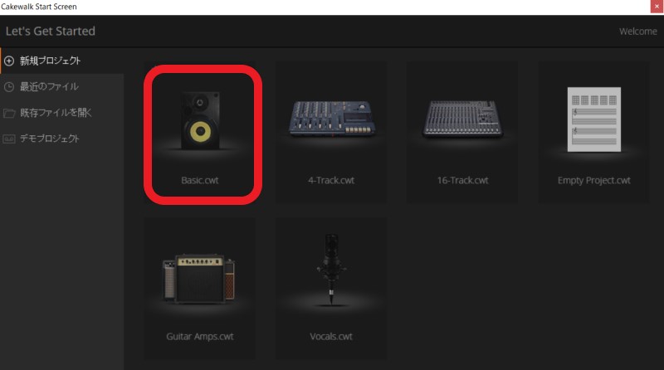Image resolution: width=664 pixels, height=370 pixels.
Task: Click the clock icon for 最近のファイル
Action: pyautogui.click(x=9, y=87)
